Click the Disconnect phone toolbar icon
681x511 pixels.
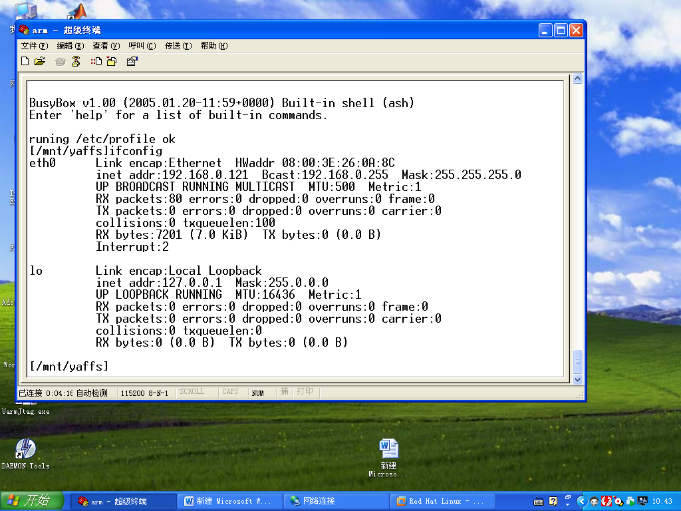click(76, 61)
